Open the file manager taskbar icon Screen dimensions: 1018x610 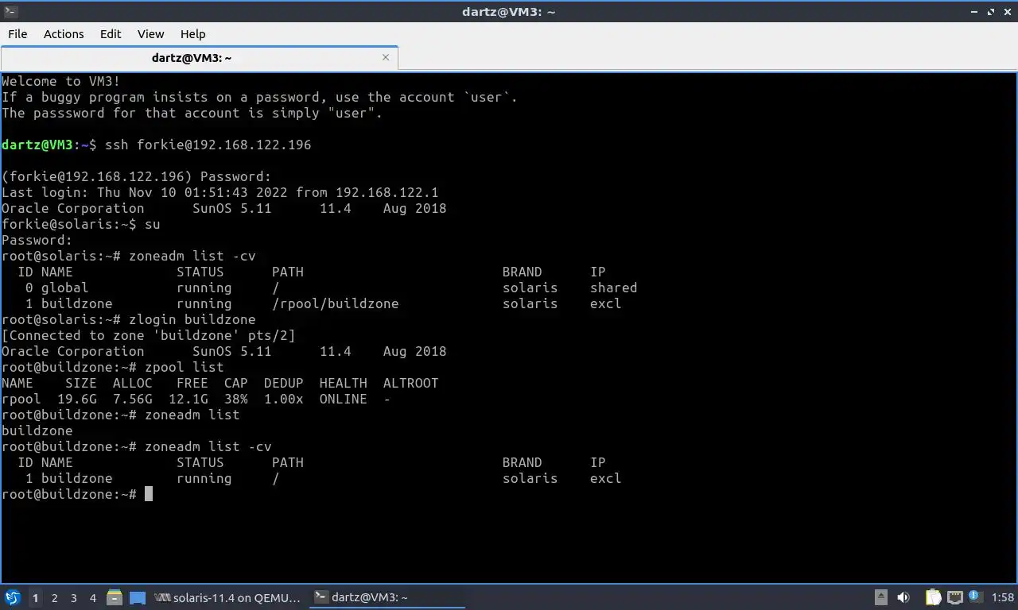[x=115, y=597]
